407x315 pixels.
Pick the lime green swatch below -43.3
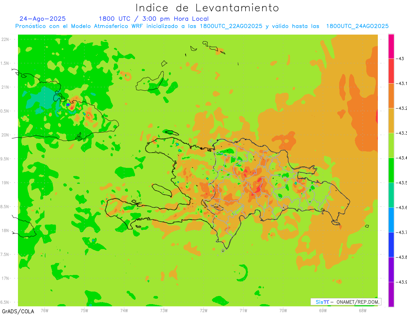pos(391,145)
